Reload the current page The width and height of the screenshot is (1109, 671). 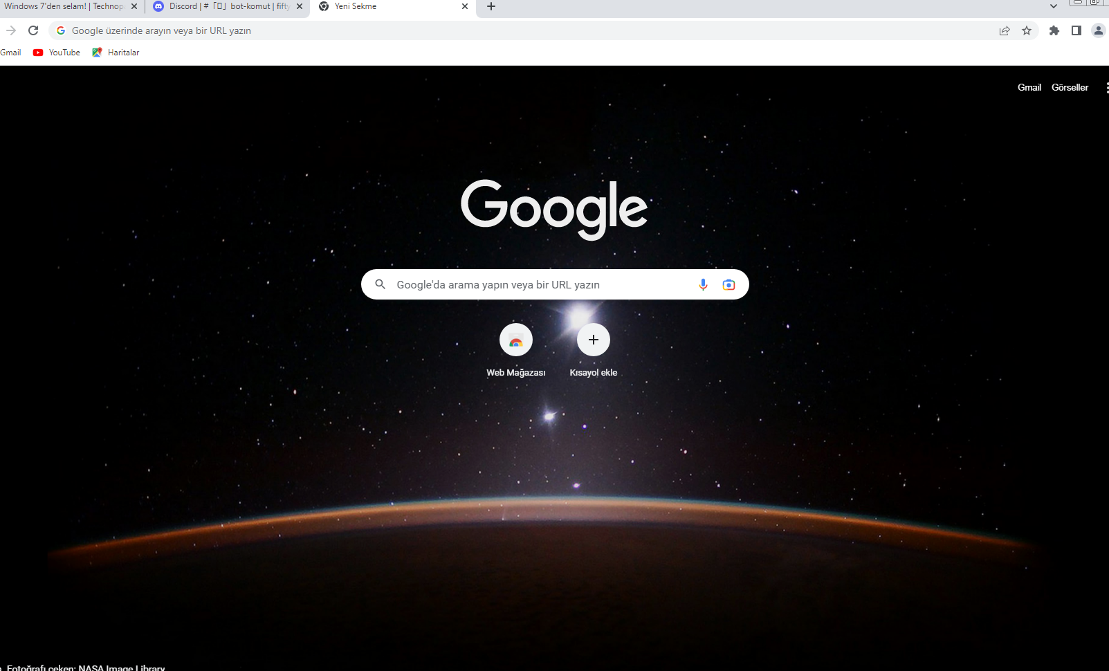point(33,30)
